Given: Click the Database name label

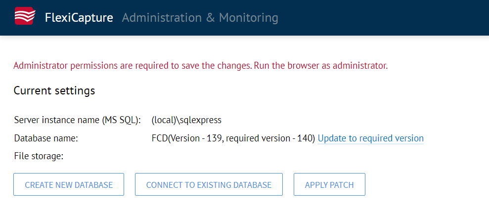Looking at the screenshot, I should coord(46,138).
